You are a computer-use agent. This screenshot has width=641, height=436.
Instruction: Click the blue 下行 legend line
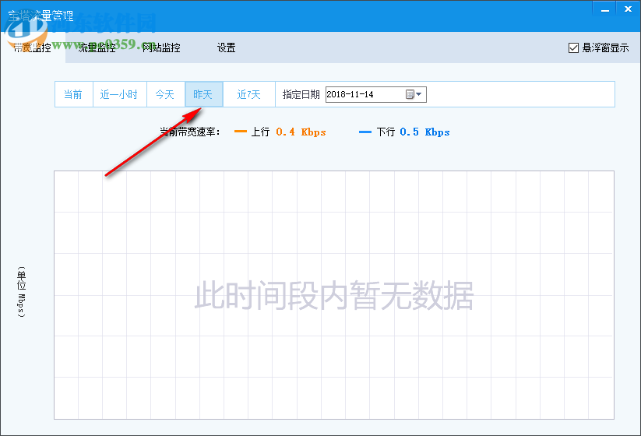365,132
